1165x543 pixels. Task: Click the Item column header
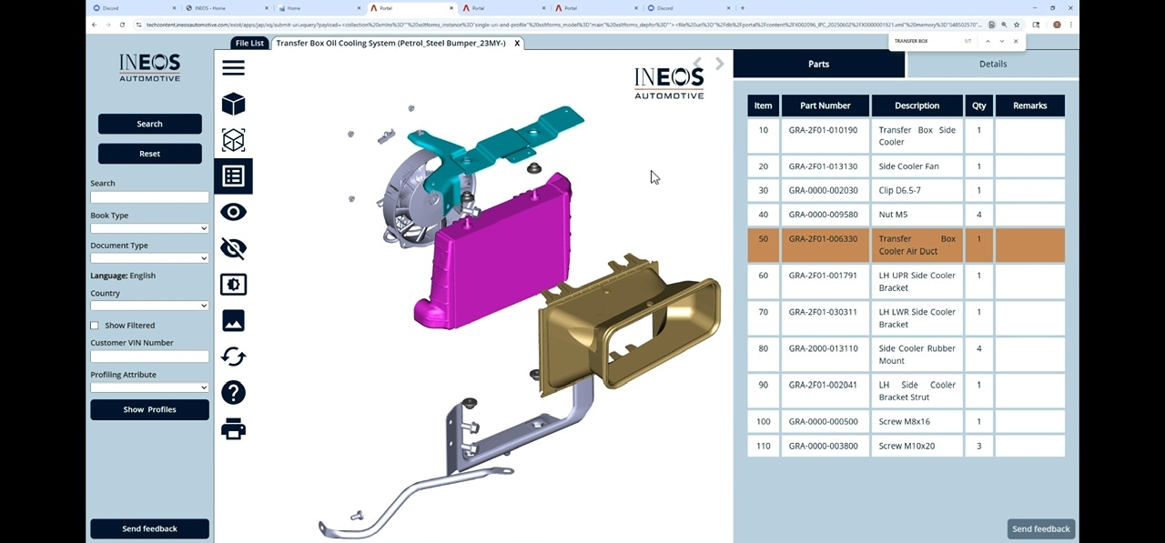[763, 106]
